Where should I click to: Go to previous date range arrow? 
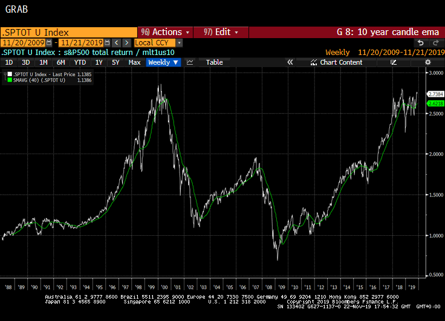(x=116, y=43)
